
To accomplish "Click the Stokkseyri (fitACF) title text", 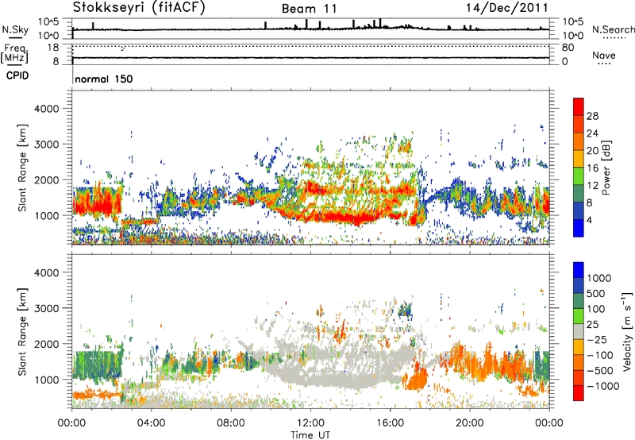I will 139,8.
